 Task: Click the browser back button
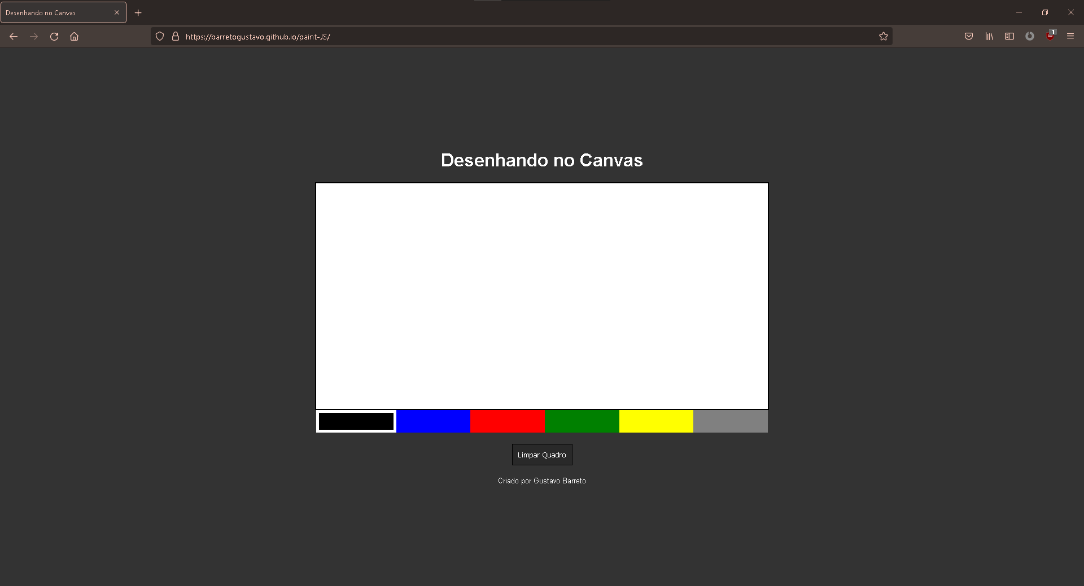pyautogui.click(x=13, y=36)
